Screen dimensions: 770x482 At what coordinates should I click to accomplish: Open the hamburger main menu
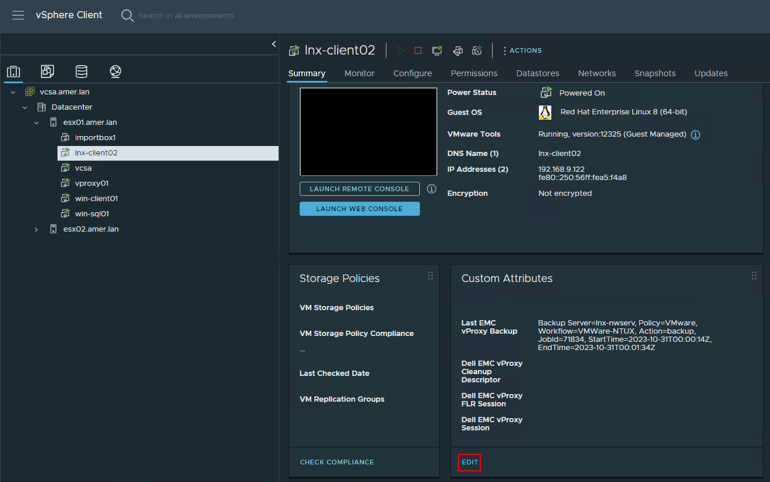tap(18, 15)
